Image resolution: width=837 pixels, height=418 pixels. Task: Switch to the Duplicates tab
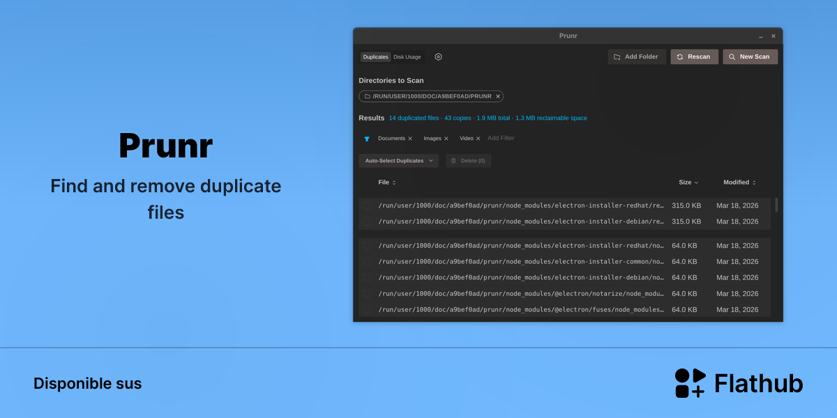[375, 57]
